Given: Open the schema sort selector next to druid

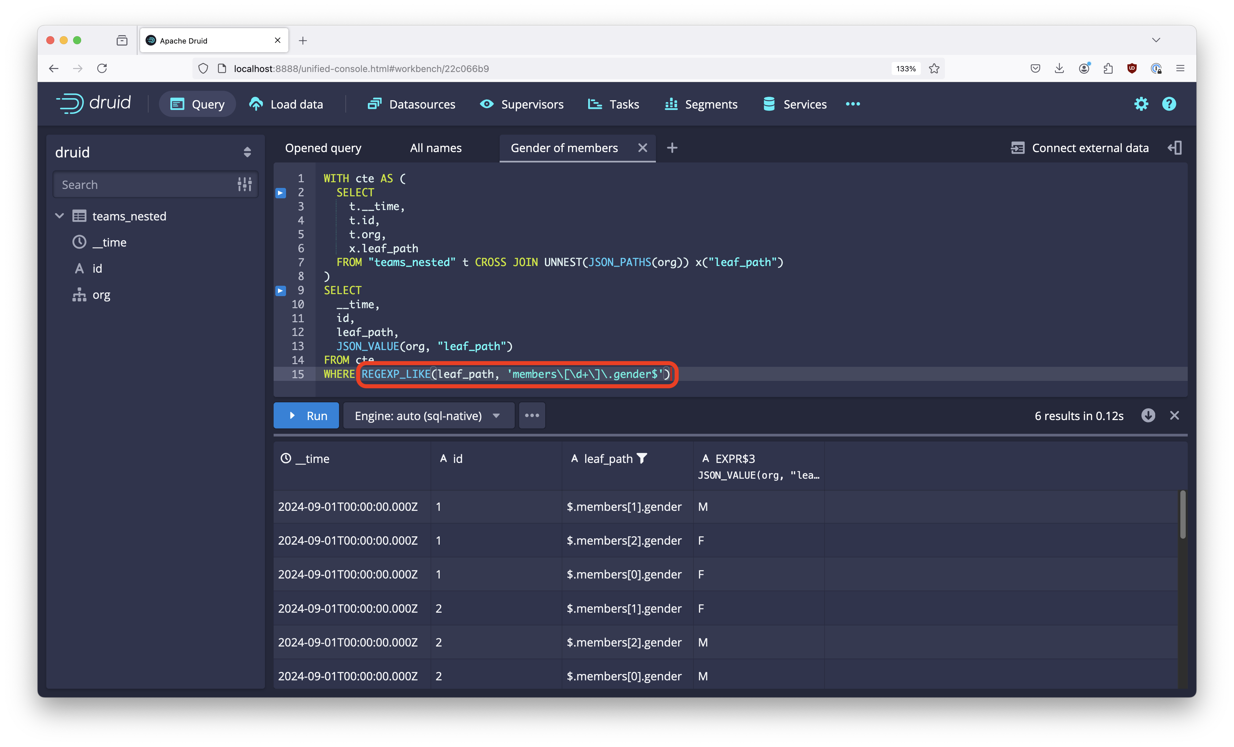Looking at the screenshot, I should (247, 152).
